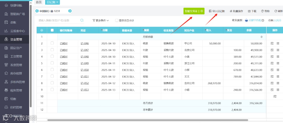Click the 日期 column header
Viewport: 283px width, 123px height.
[109, 30]
